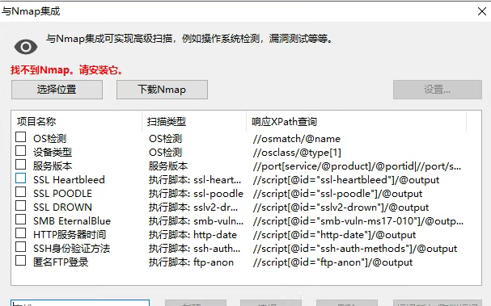Select the //osmatch/@name XPath cell
This screenshot has height=306, width=491.
(x=297, y=139)
